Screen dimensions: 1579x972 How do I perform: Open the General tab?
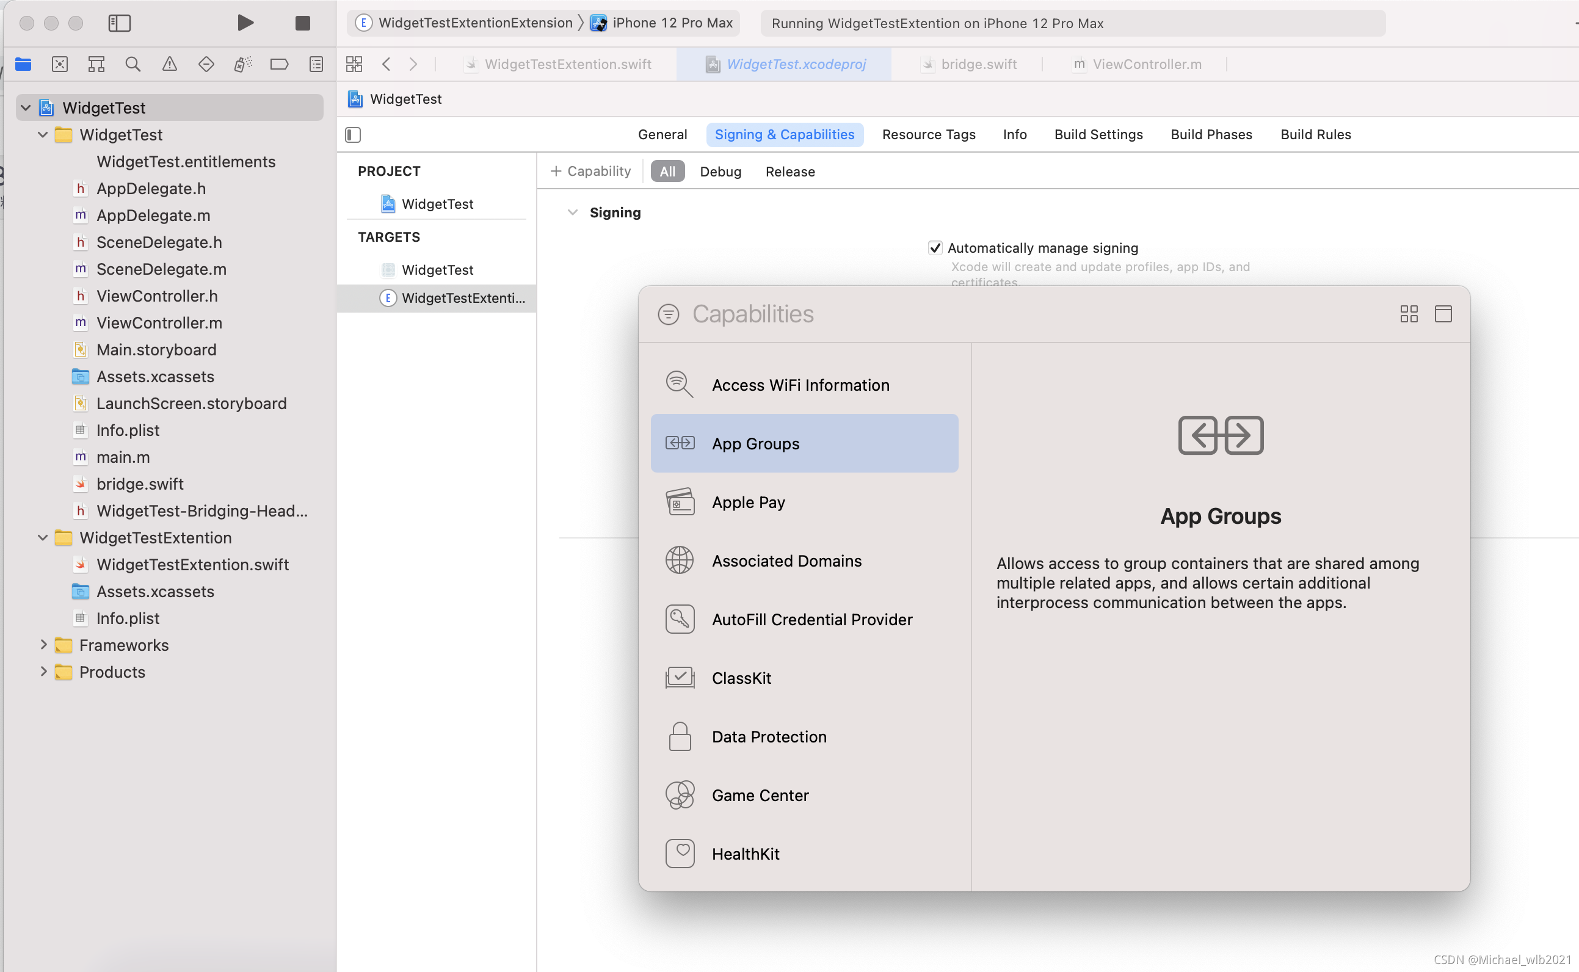662,134
